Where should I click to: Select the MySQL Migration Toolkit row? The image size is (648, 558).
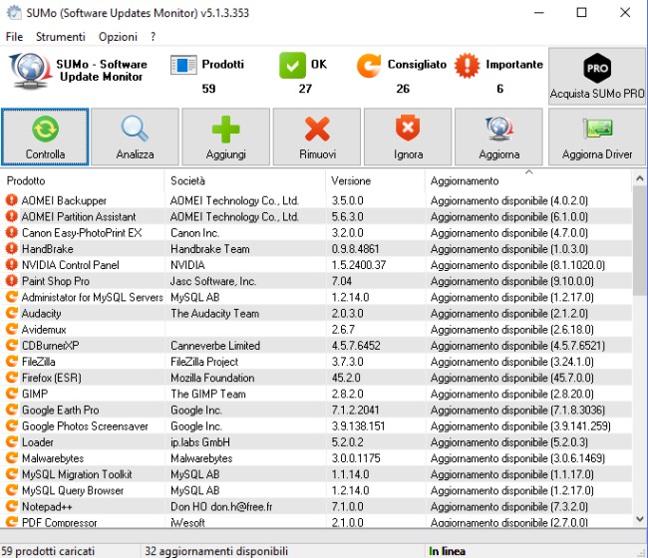tap(317, 474)
